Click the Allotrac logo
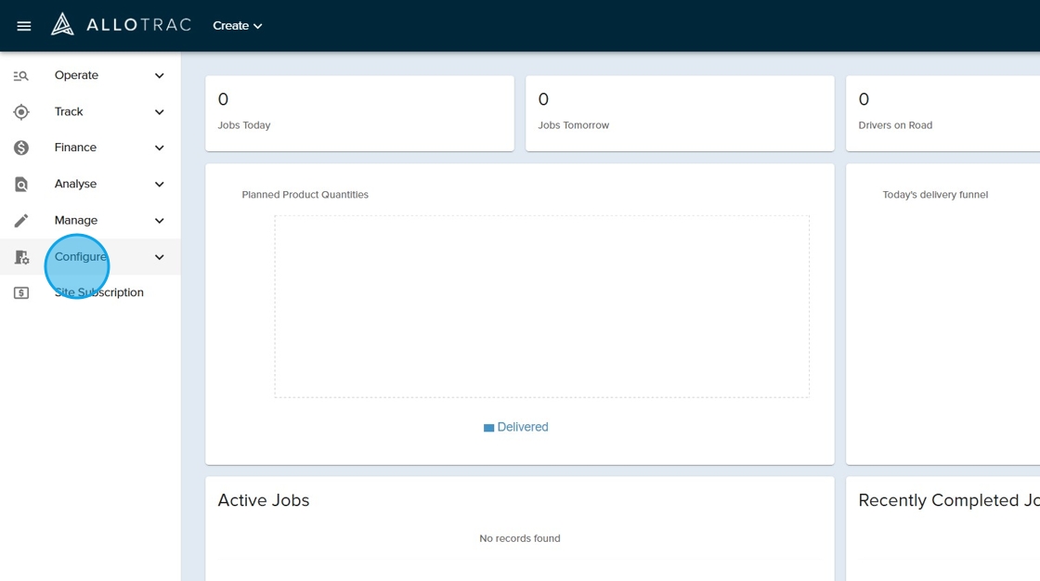1040x581 pixels. (121, 25)
